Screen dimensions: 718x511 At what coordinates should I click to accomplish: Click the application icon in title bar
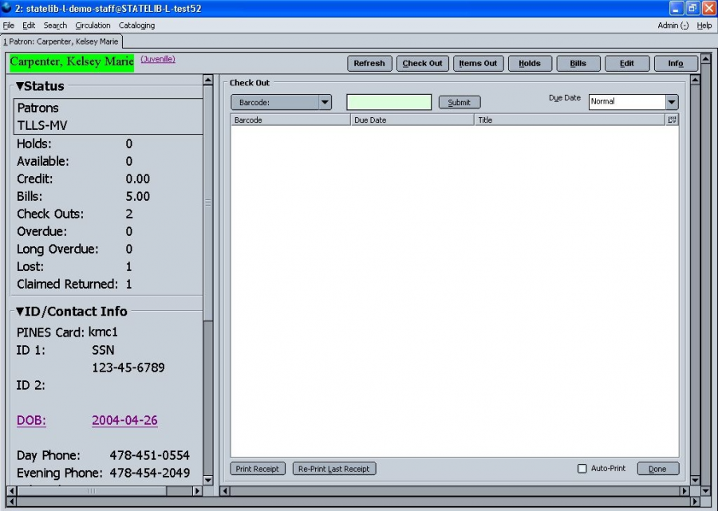(7, 8)
